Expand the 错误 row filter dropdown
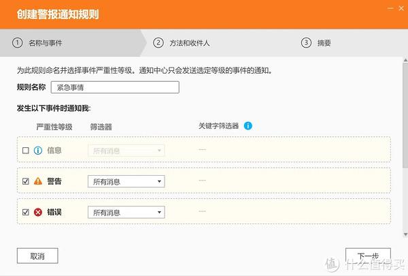 pos(126,212)
